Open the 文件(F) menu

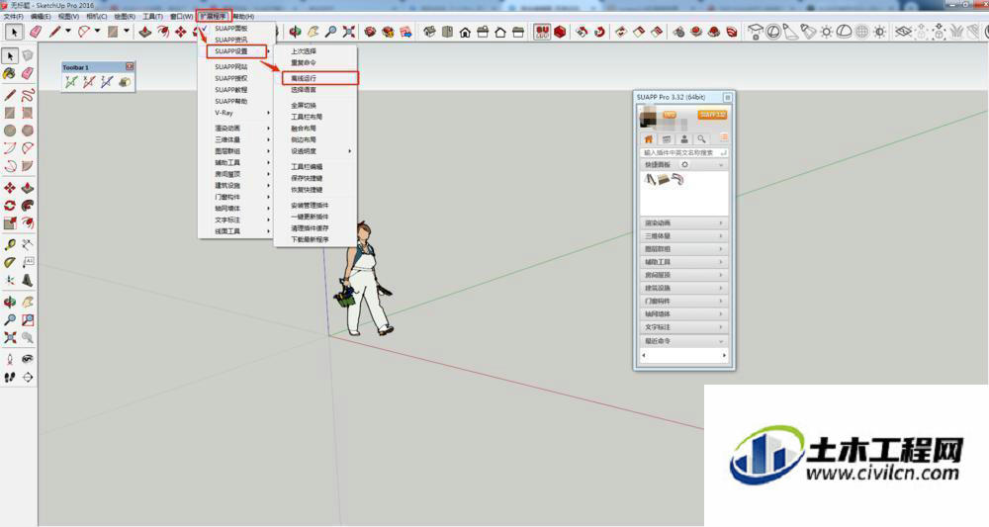tap(13, 17)
